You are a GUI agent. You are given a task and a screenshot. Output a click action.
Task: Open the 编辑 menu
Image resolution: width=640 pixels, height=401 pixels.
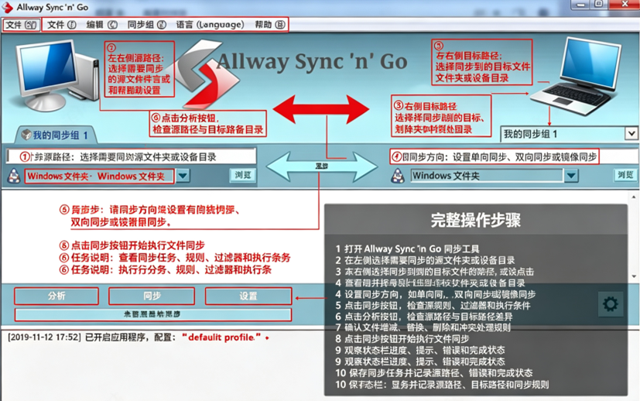[101, 25]
